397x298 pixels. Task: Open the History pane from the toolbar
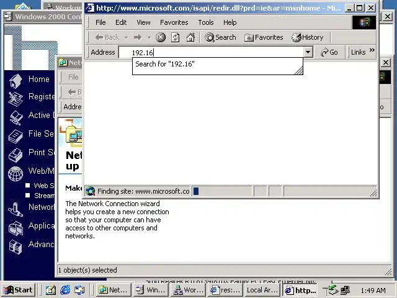(308, 37)
